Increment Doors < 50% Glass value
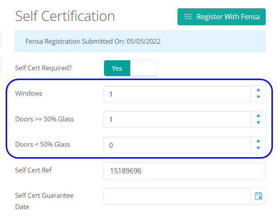 [258, 141]
